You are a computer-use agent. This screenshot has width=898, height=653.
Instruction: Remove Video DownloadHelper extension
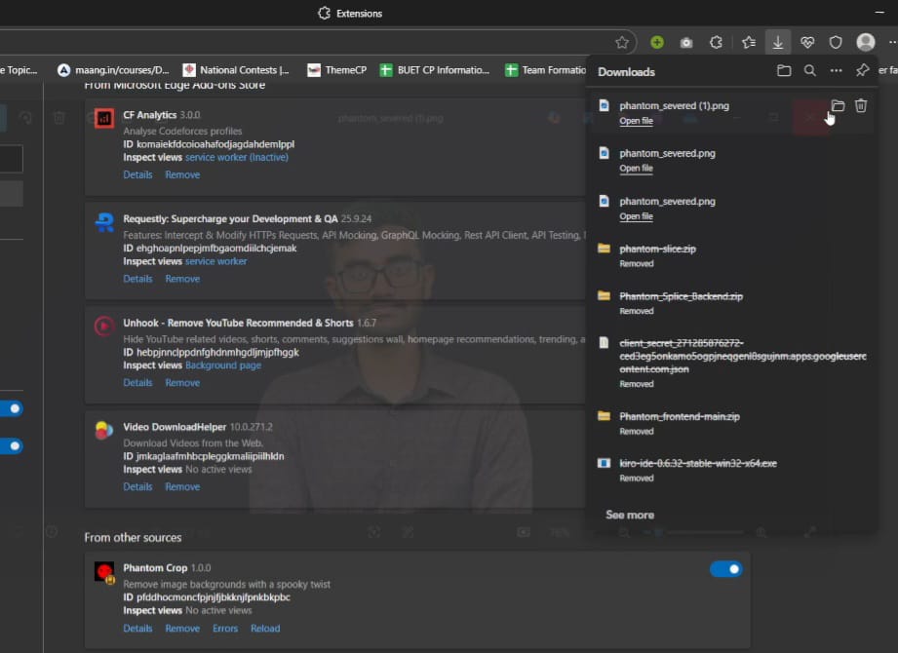point(182,486)
